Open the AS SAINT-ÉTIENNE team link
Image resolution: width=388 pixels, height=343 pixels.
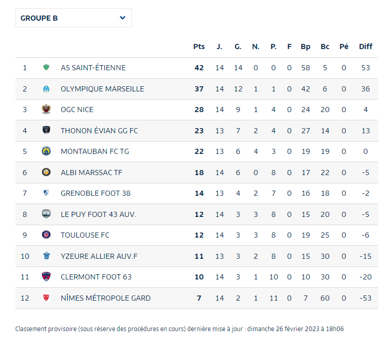[x=93, y=68]
